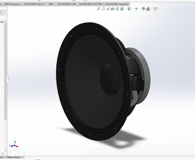Switch to the SOLIDWORKS CAM tab
The image size is (195, 160).
coord(66,4)
